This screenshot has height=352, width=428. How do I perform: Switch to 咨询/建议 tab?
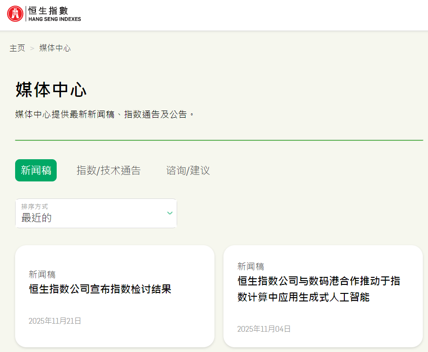coord(188,171)
